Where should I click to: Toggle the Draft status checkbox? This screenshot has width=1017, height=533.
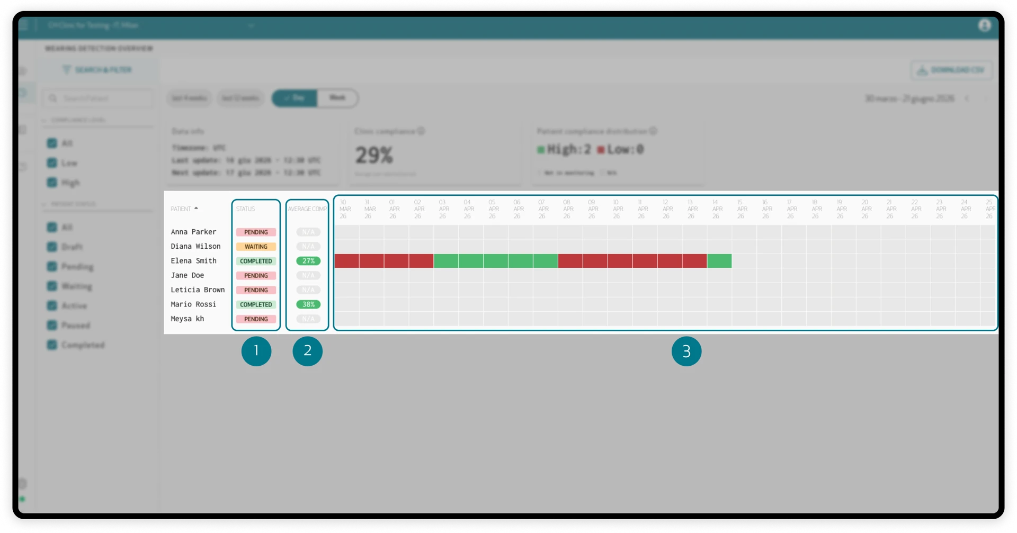pos(52,247)
